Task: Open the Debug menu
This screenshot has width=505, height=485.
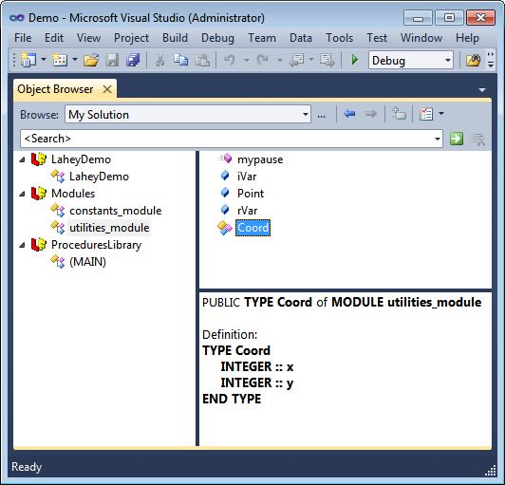Action: (217, 38)
